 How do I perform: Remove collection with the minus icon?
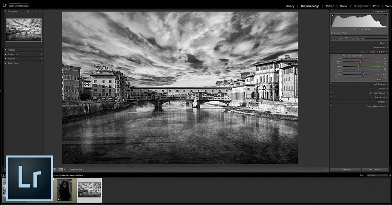[38, 63]
